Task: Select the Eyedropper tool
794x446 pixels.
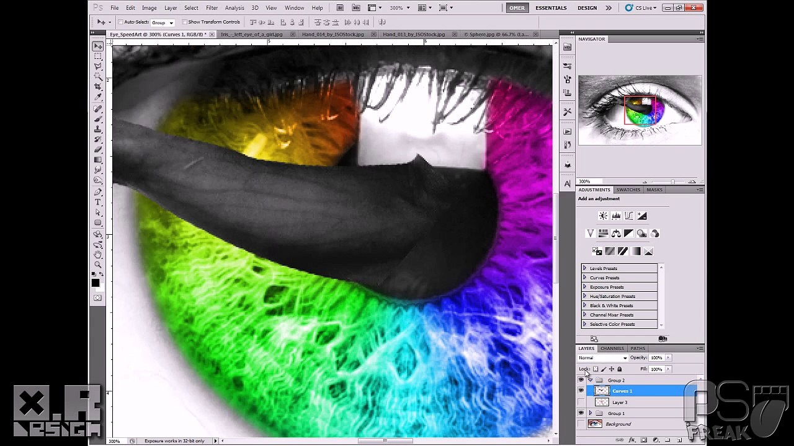Action: pyautogui.click(x=98, y=97)
